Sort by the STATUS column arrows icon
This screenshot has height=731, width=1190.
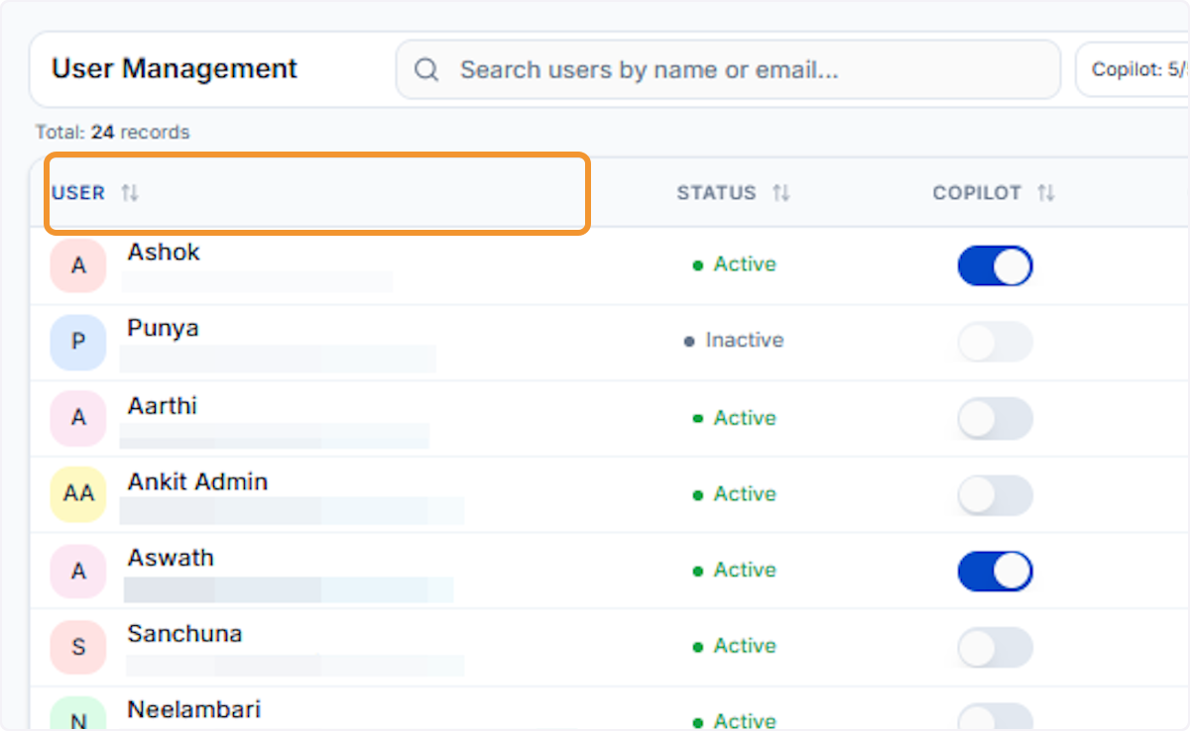click(x=781, y=193)
